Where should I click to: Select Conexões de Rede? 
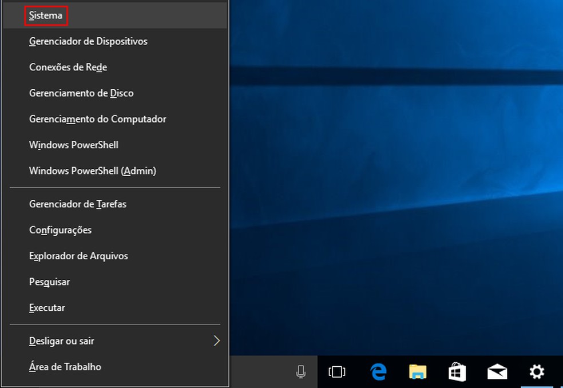tap(115, 67)
